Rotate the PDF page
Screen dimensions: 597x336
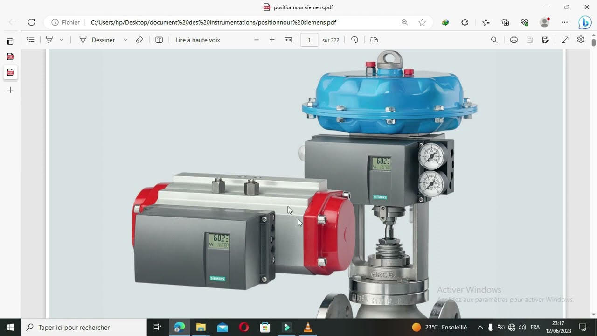pos(354,40)
